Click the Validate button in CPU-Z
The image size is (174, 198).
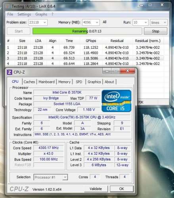[x=96, y=189]
